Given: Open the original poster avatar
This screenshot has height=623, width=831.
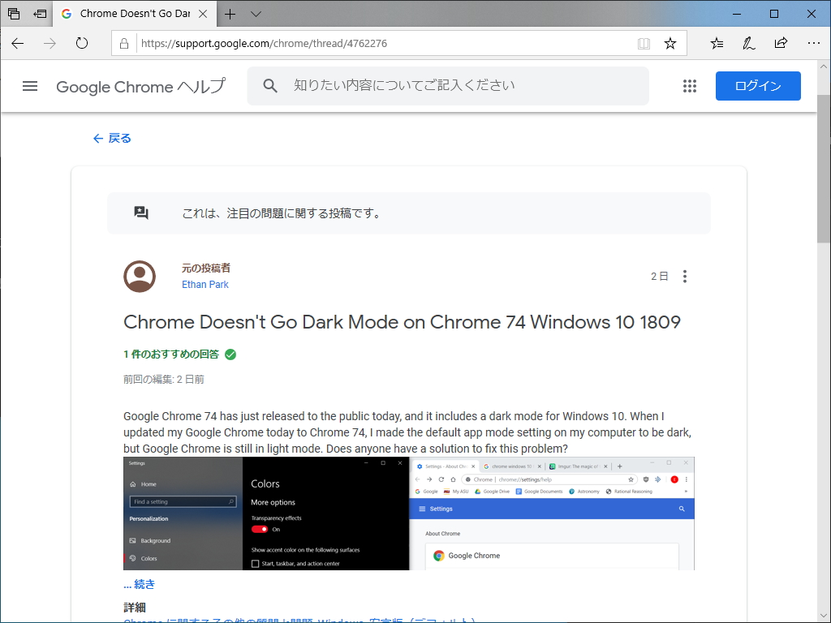Looking at the screenshot, I should tap(140, 277).
